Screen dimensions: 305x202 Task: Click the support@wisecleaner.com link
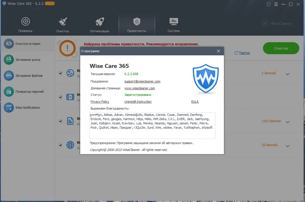coord(142,81)
